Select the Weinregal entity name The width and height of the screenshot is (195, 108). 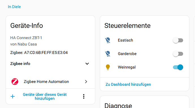[127, 67]
